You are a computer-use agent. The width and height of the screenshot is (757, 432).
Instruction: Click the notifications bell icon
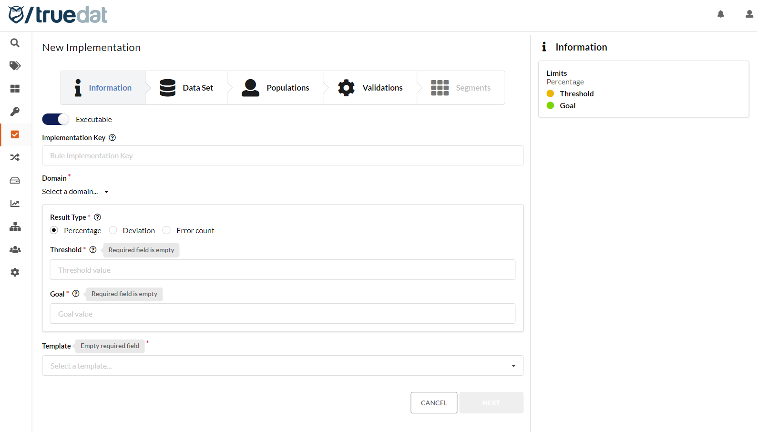point(720,14)
